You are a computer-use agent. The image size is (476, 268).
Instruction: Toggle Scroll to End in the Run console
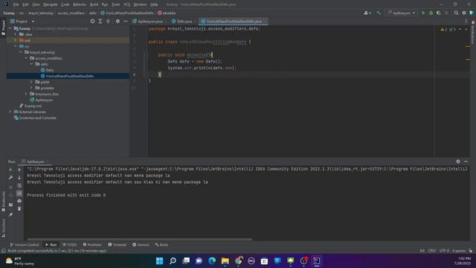19,193
